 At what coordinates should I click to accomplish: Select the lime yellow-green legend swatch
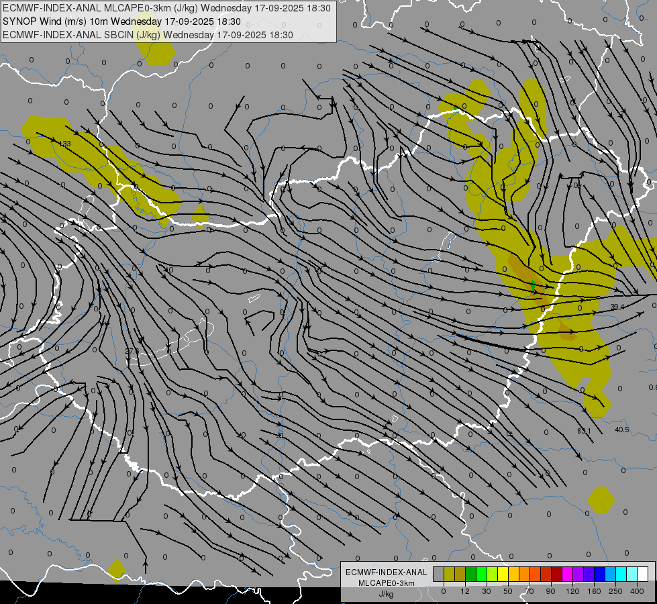tap(493, 574)
